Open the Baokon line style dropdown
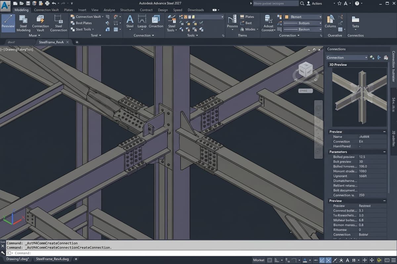Screen dimensions: 397x264 303,29
